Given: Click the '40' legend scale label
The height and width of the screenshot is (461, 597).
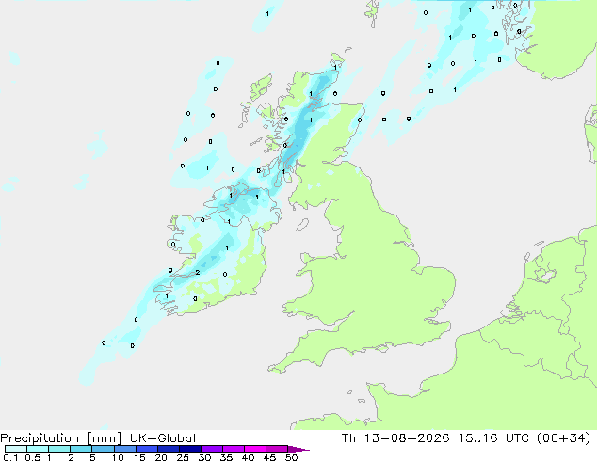Looking at the screenshot, I should (248, 457).
